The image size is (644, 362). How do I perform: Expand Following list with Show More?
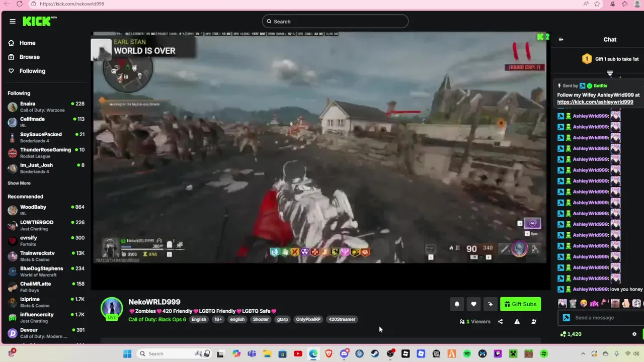[x=19, y=183]
